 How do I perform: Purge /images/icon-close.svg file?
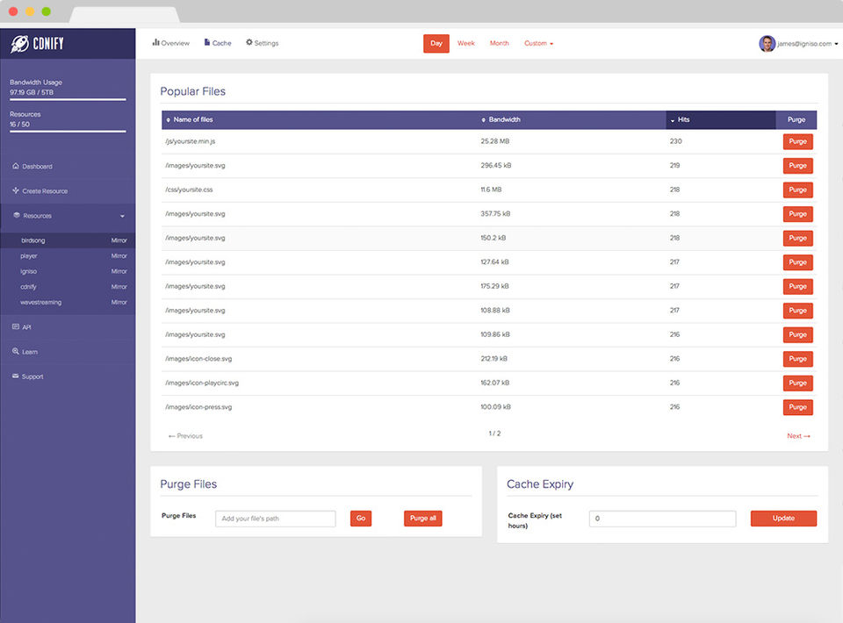798,359
